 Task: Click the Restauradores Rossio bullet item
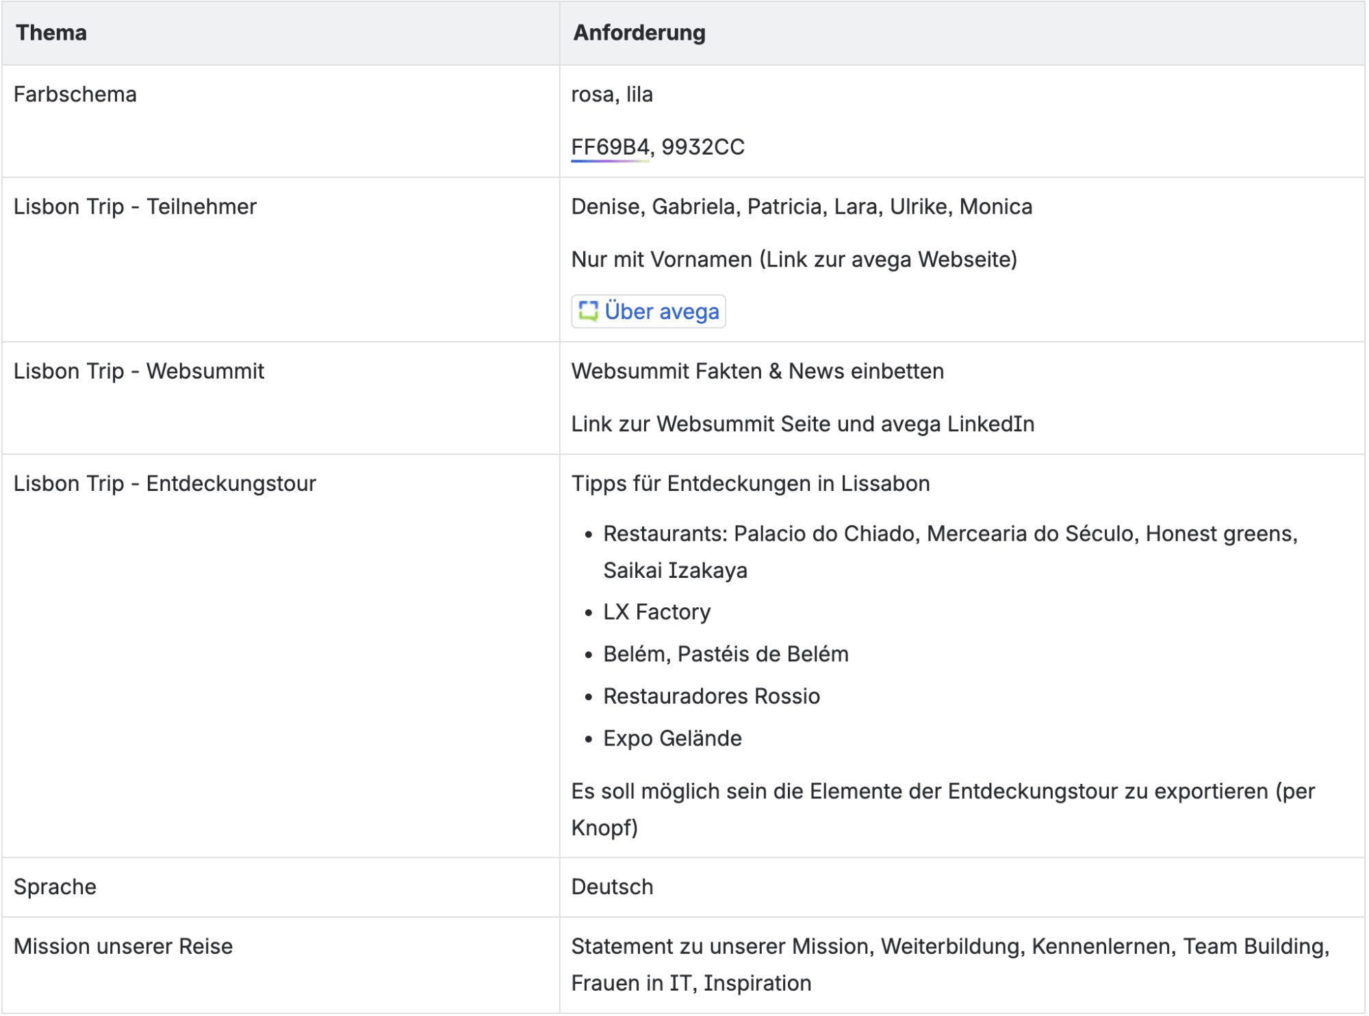pyautogui.click(x=711, y=696)
